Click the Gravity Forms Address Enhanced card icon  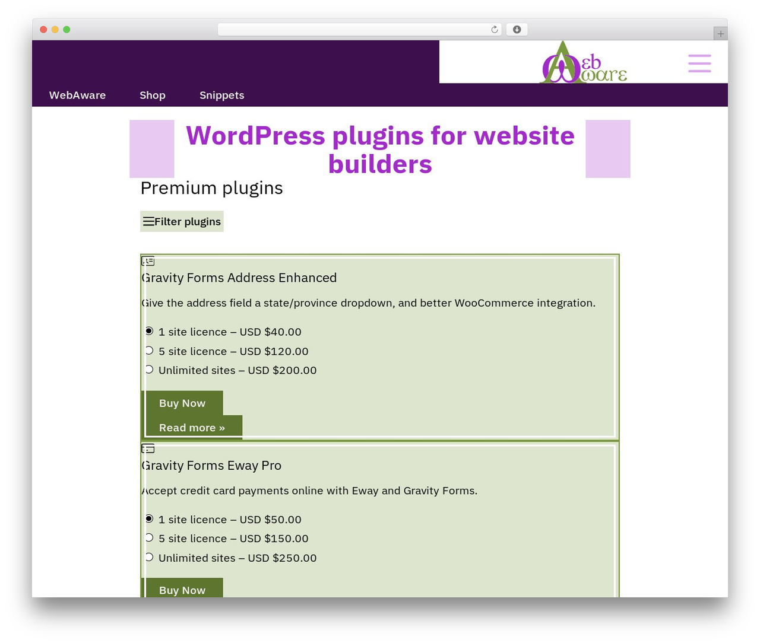(x=148, y=261)
